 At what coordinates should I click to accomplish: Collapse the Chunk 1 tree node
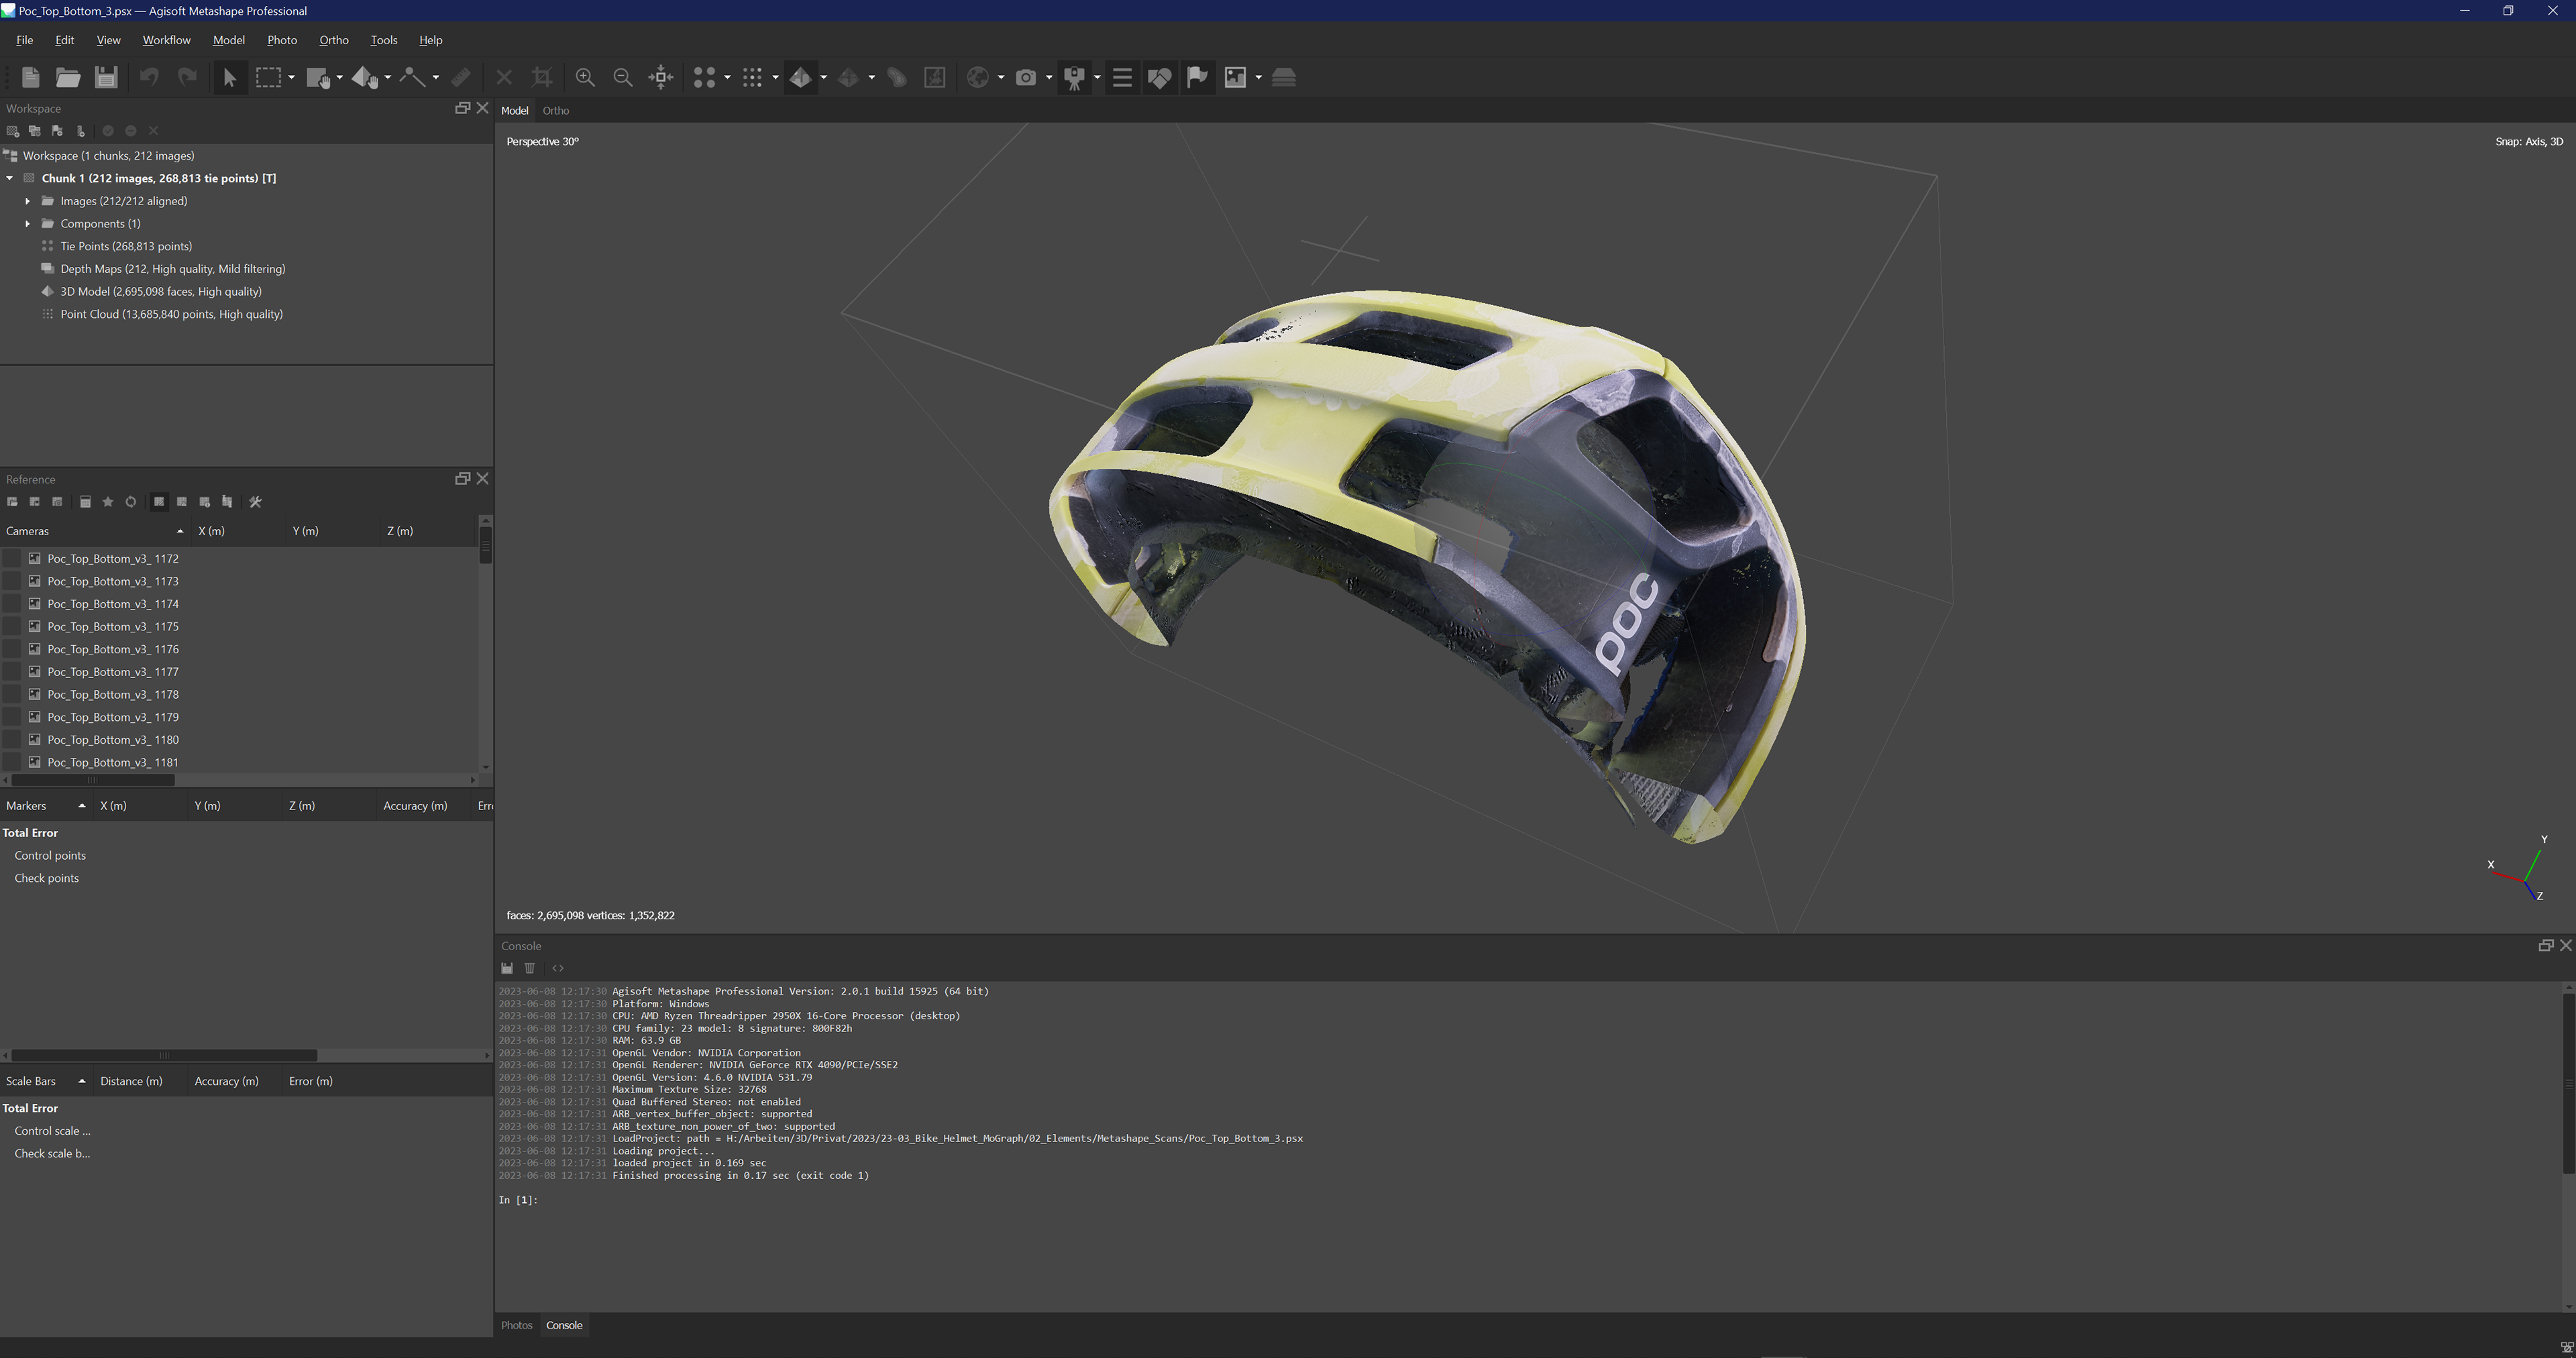tap(10, 178)
